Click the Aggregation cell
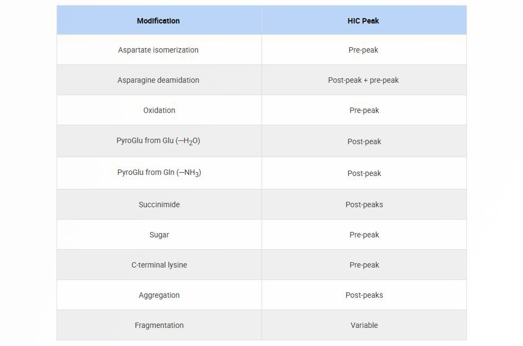Screen dimensions: 523x346 [x=159, y=295]
